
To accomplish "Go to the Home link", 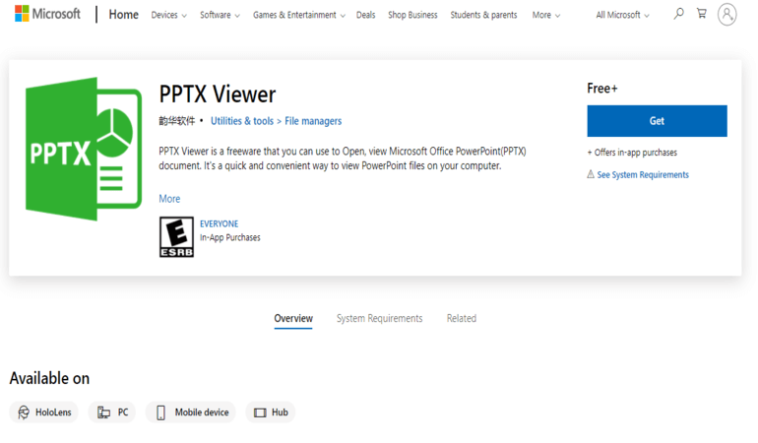I will tap(123, 15).
